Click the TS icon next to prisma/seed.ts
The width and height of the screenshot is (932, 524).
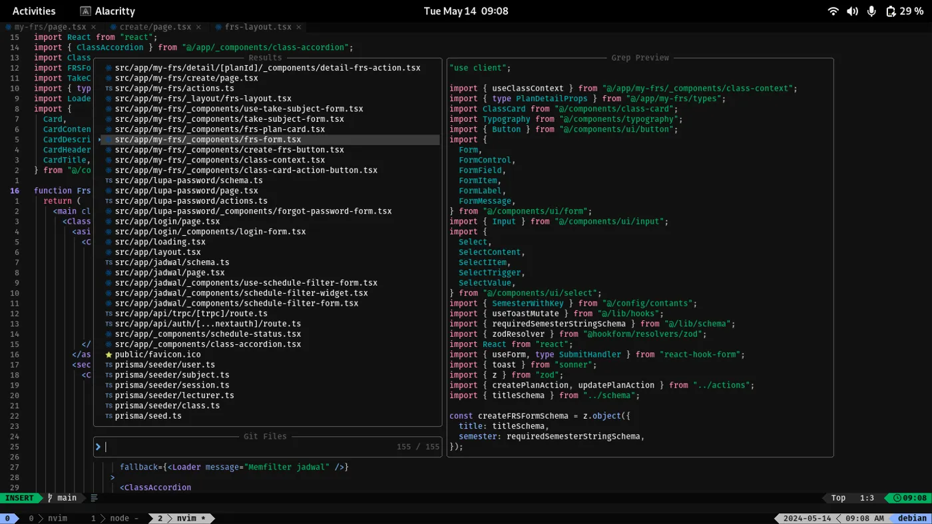click(x=108, y=415)
